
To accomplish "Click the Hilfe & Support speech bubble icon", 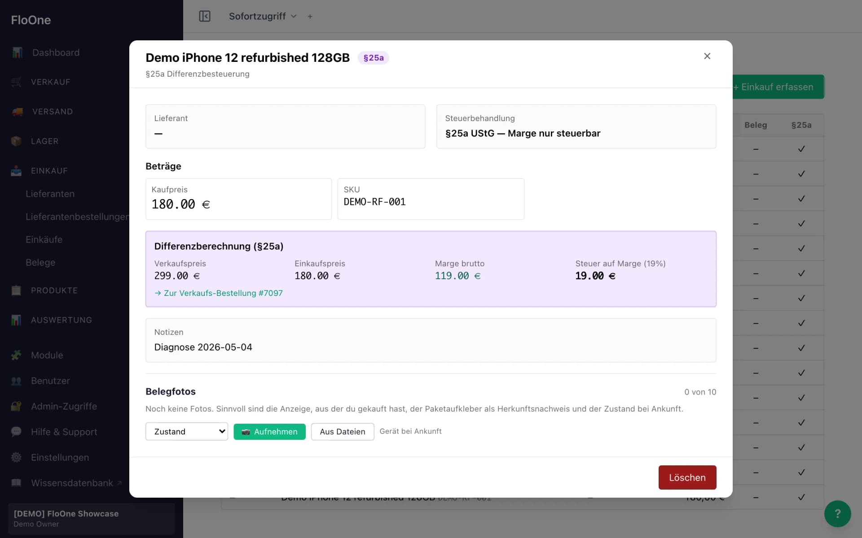I will (16, 432).
